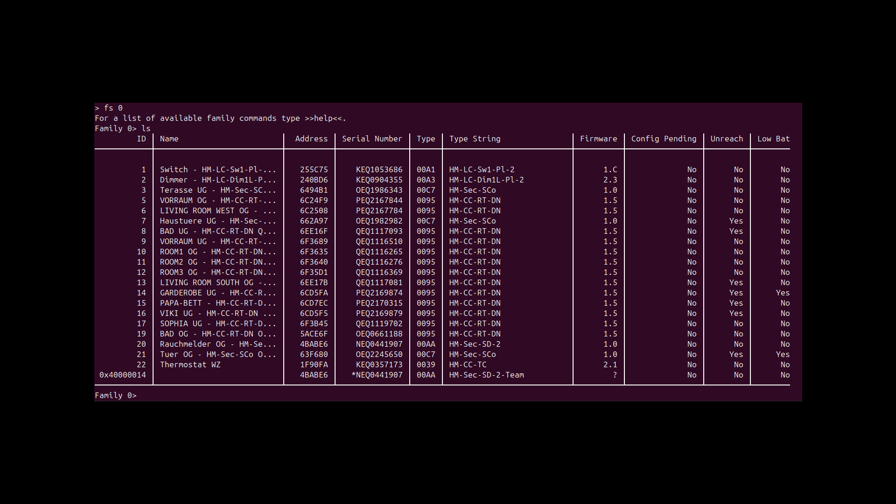Click the serial number '*NEQ0441907'
The height and width of the screenshot is (504, 896).
point(377,375)
